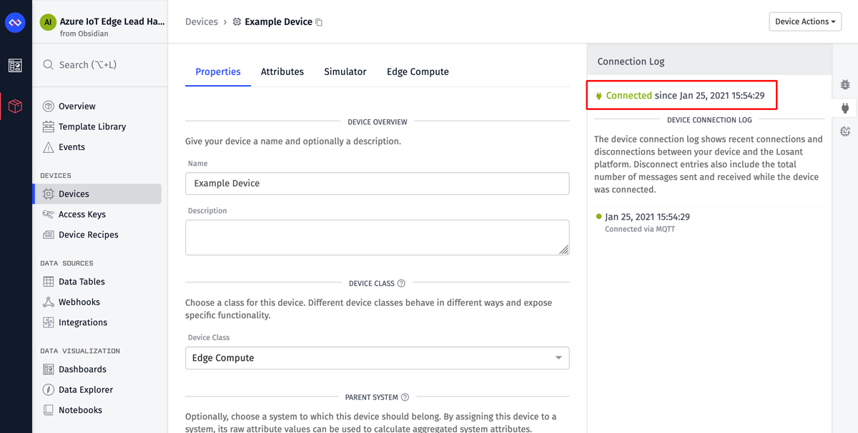Click the Overview sidebar icon
The width and height of the screenshot is (858, 433).
[49, 106]
